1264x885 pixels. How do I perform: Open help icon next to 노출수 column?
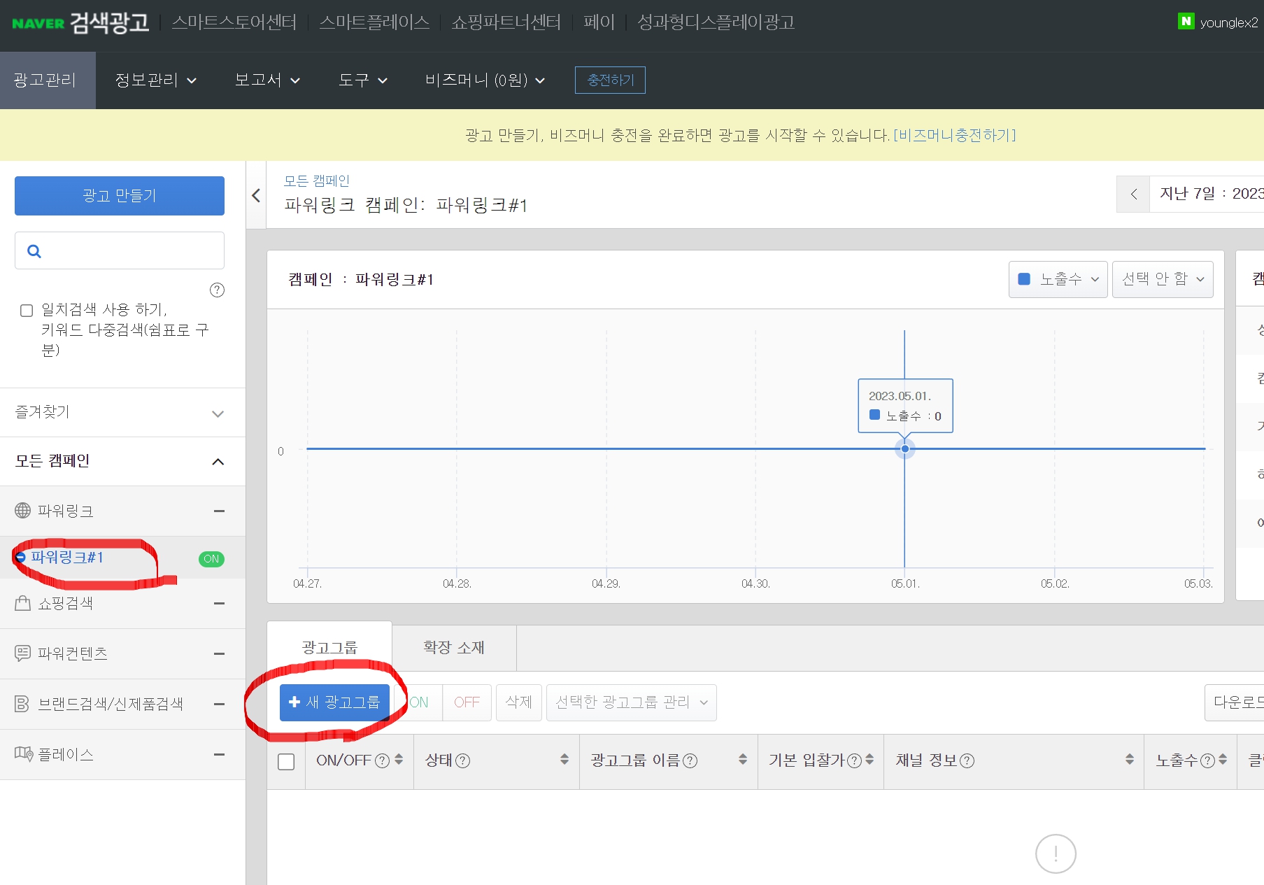[1207, 760]
